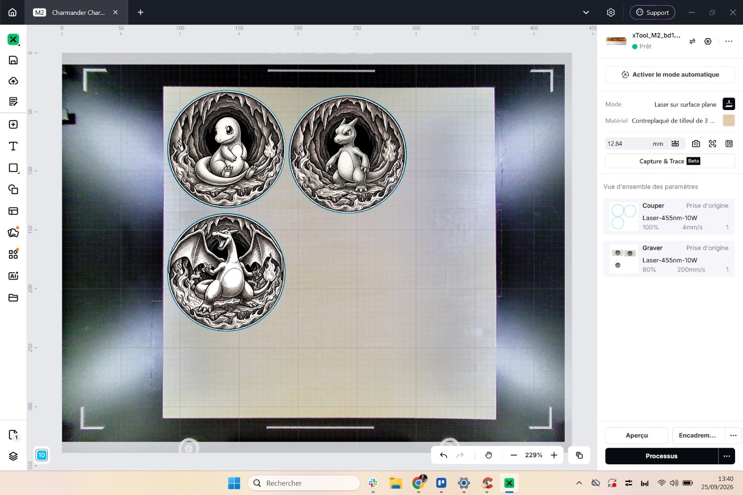
Task: Click the focus scan frame icon
Action: 712,144
